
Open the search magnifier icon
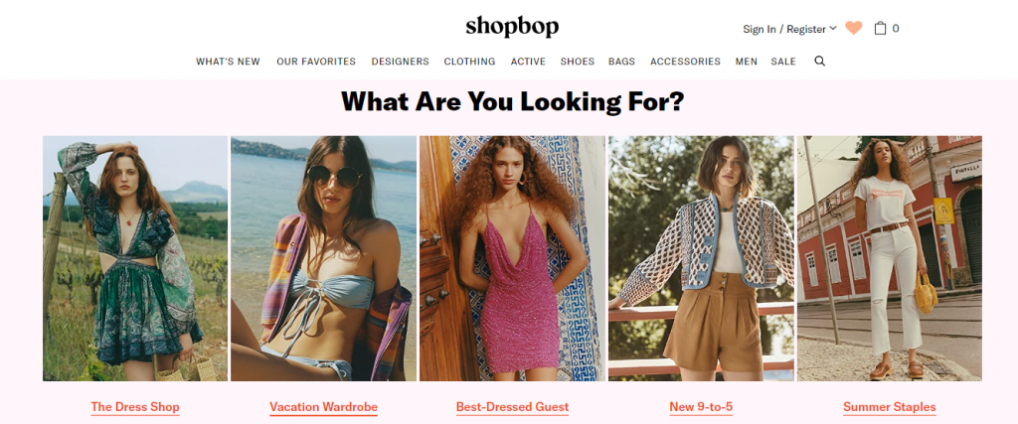tap(820, 61)
